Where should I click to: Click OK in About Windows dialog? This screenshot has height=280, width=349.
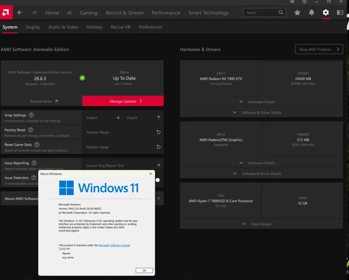point(144,270)
